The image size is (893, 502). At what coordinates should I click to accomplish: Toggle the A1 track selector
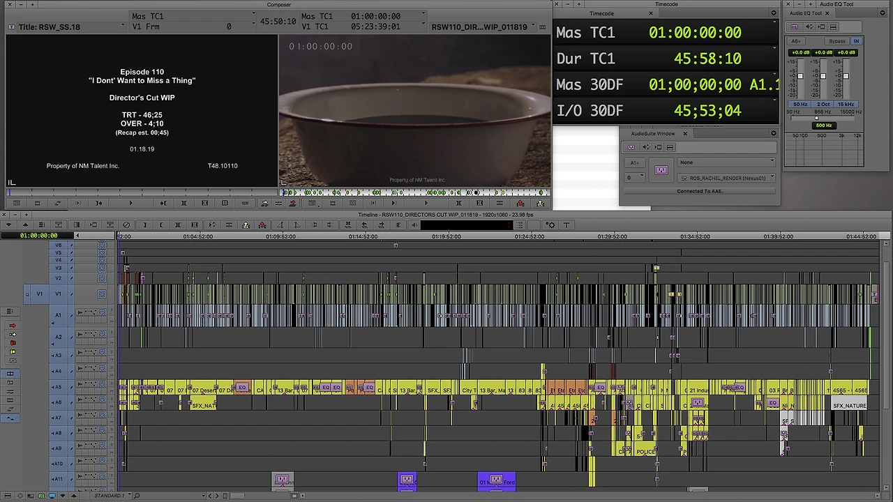[59, 315]
